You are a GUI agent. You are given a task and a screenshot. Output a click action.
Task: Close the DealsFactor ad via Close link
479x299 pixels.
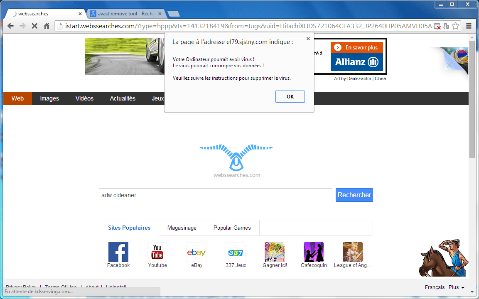point(380,78)
